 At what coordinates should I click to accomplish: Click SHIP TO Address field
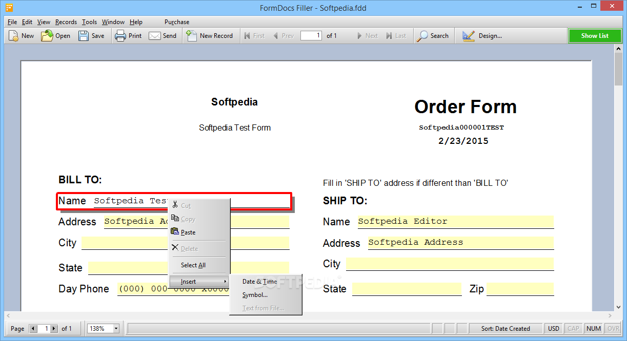[461, 243]
